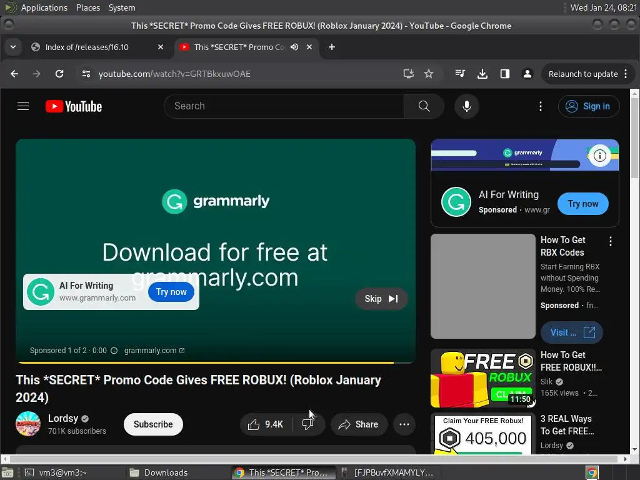Image resolution: width=640 pixels, height=480 pixels.
Task: Open Chrome downloads icon
Action: (x=482, y=74)
